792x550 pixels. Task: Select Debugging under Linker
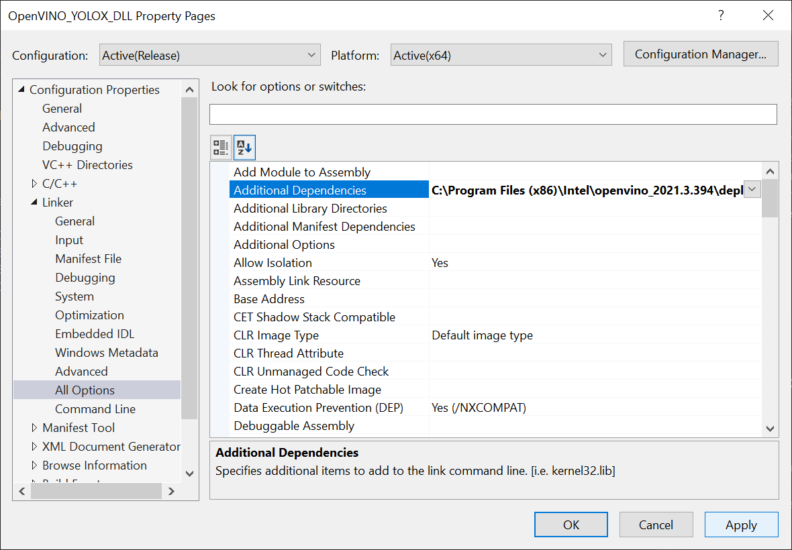[x=85, y=278]
